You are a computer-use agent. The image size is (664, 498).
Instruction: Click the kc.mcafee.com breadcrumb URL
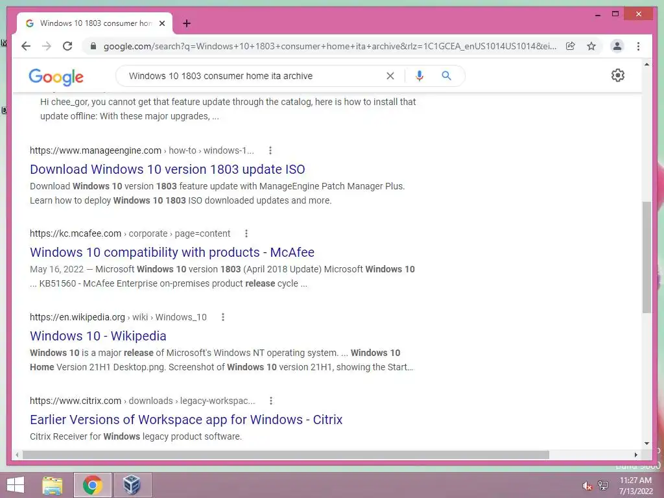click(x=130, y=233)
